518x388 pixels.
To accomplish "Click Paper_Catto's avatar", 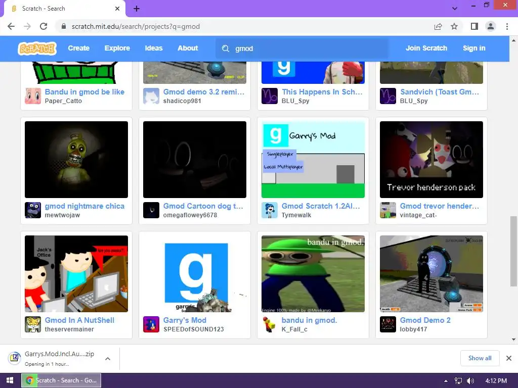I will pos(33,96).
